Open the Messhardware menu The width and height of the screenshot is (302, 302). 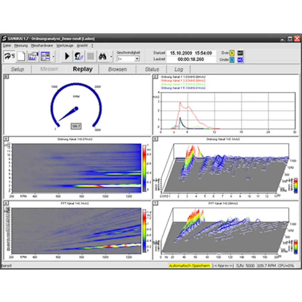point(42,46)
